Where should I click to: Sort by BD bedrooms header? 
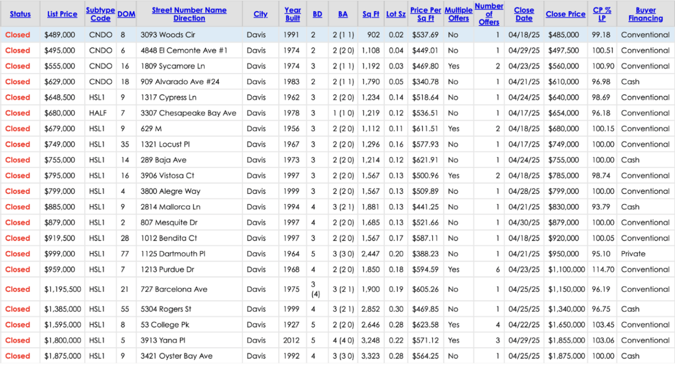pos(317,14)
